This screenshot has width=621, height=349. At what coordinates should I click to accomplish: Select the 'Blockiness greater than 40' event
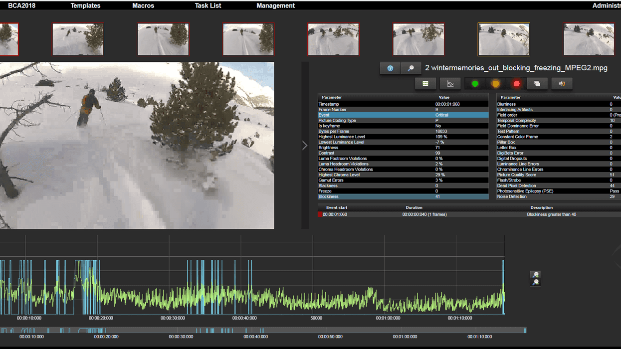point(469,214)
